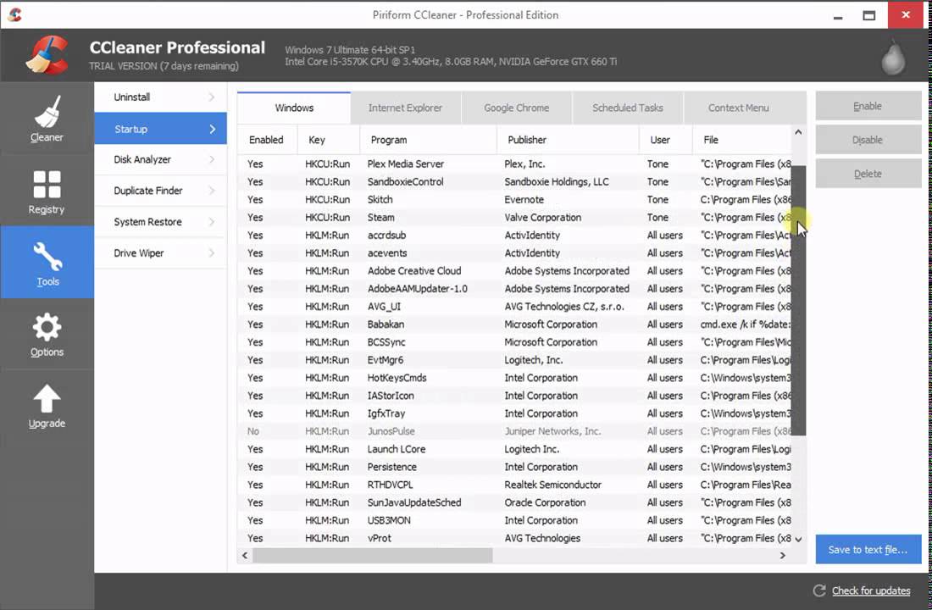Click the CCleaner title bar app icon
Screen dimensions: 932x610
(15, 14)
